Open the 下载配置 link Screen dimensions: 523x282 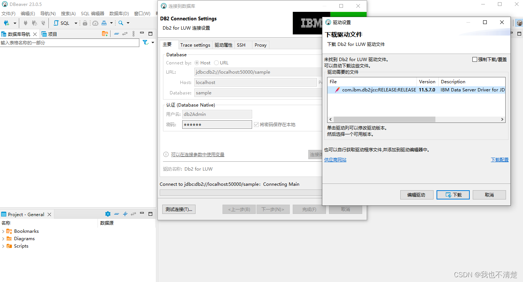[x=500, y=160]
